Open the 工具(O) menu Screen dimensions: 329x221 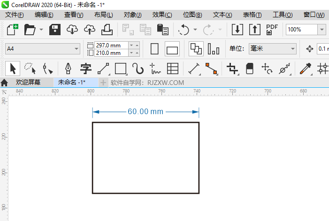click(283, 15)
